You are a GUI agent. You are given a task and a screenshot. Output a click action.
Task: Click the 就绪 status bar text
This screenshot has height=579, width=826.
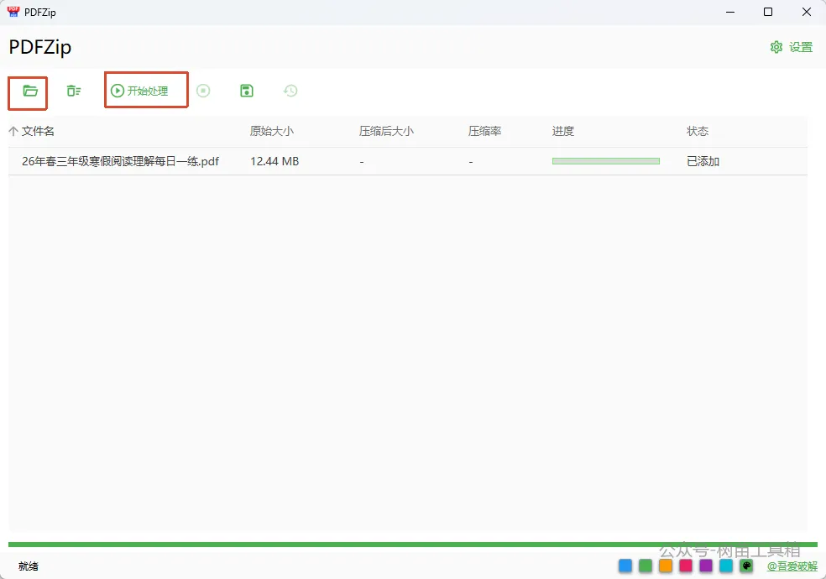coord(29,566)
